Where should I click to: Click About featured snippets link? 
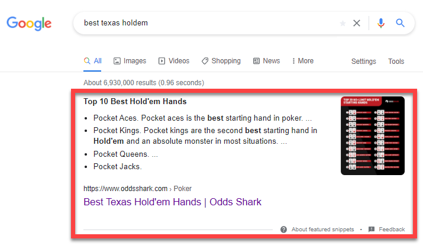tap(322, 230)
